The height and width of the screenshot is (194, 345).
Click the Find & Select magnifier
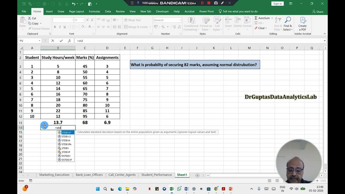[288, 20]
